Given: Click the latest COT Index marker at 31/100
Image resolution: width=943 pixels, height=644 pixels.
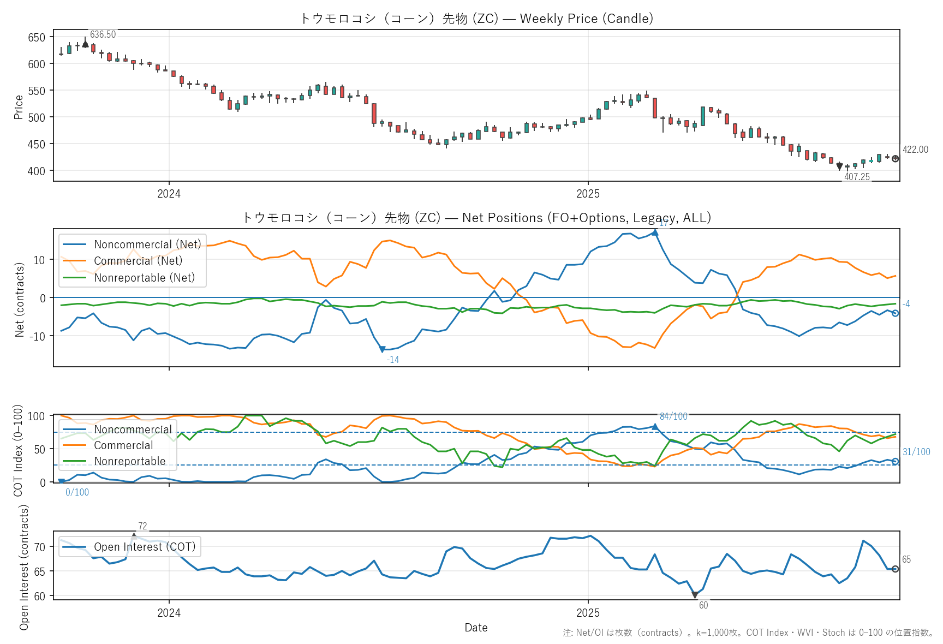Looking at the screenshot, I should (895, 462).
